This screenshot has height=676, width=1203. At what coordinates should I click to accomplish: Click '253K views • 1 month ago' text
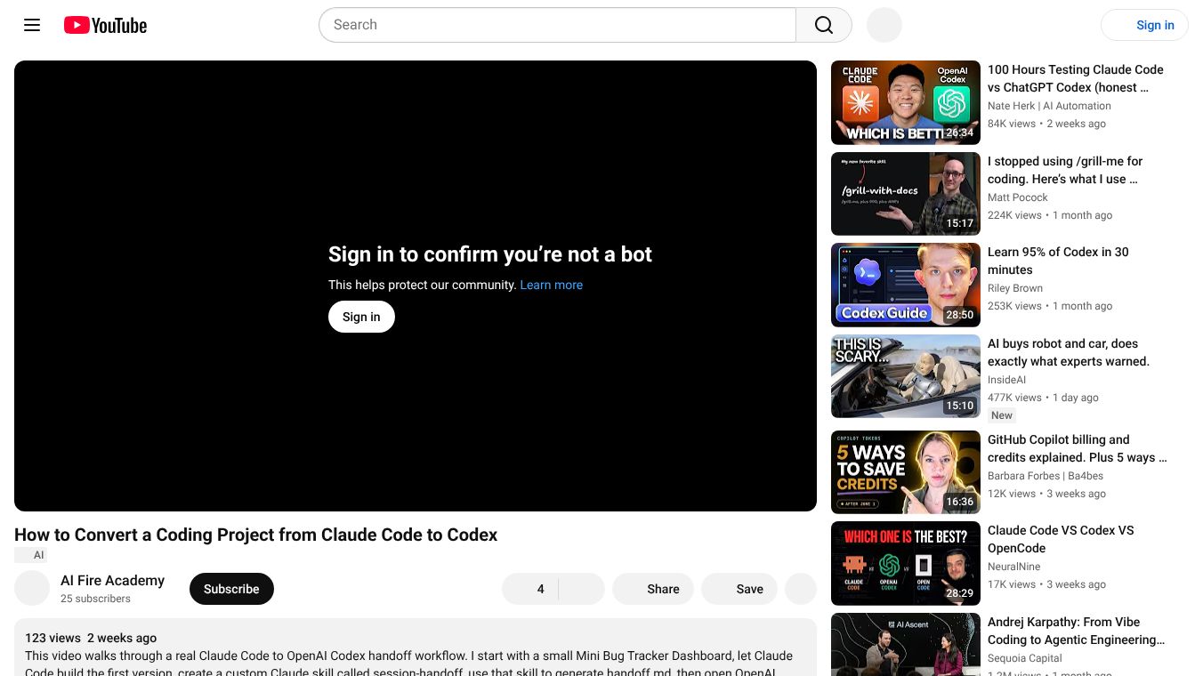point(1050,306)
